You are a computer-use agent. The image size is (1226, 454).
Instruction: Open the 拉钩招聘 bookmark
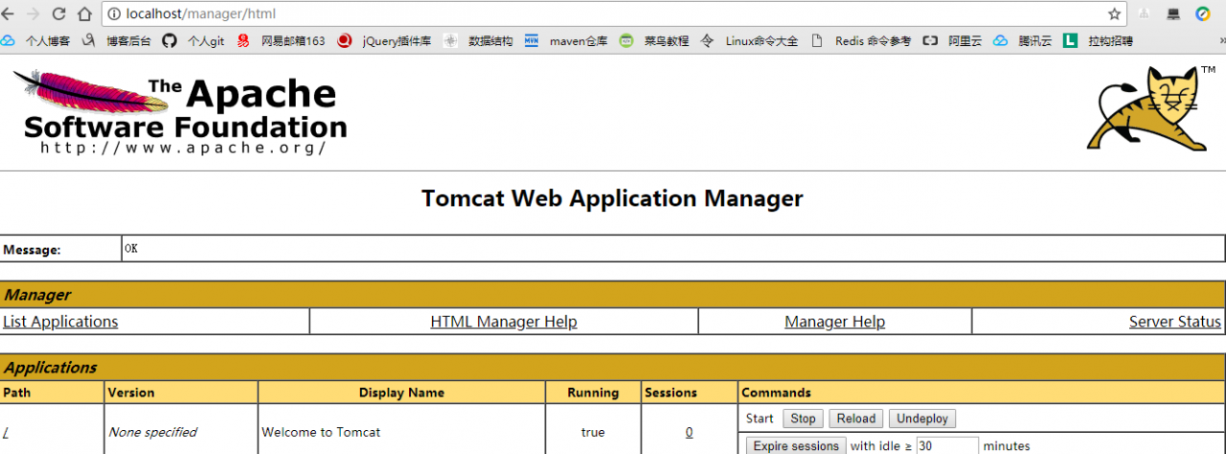1099,41
